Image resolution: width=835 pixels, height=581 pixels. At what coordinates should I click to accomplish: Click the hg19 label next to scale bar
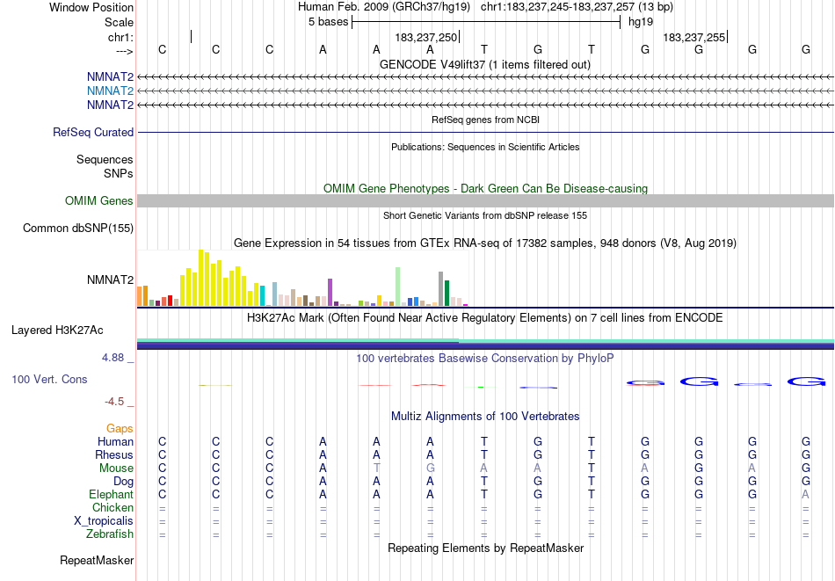click(x=641, y=22)
